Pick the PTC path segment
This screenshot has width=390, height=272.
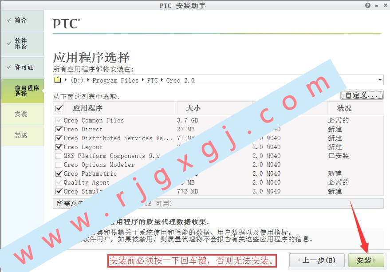point(152,80)
